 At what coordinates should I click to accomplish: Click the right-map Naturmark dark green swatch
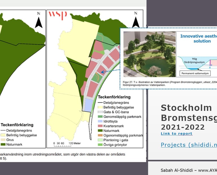click(100, 131)
